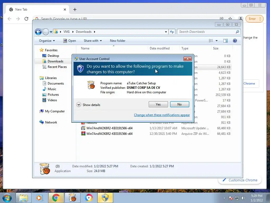The image size is (270, 203).
Task: Click Customize Chrome button
Action: [x=240, y=180]
